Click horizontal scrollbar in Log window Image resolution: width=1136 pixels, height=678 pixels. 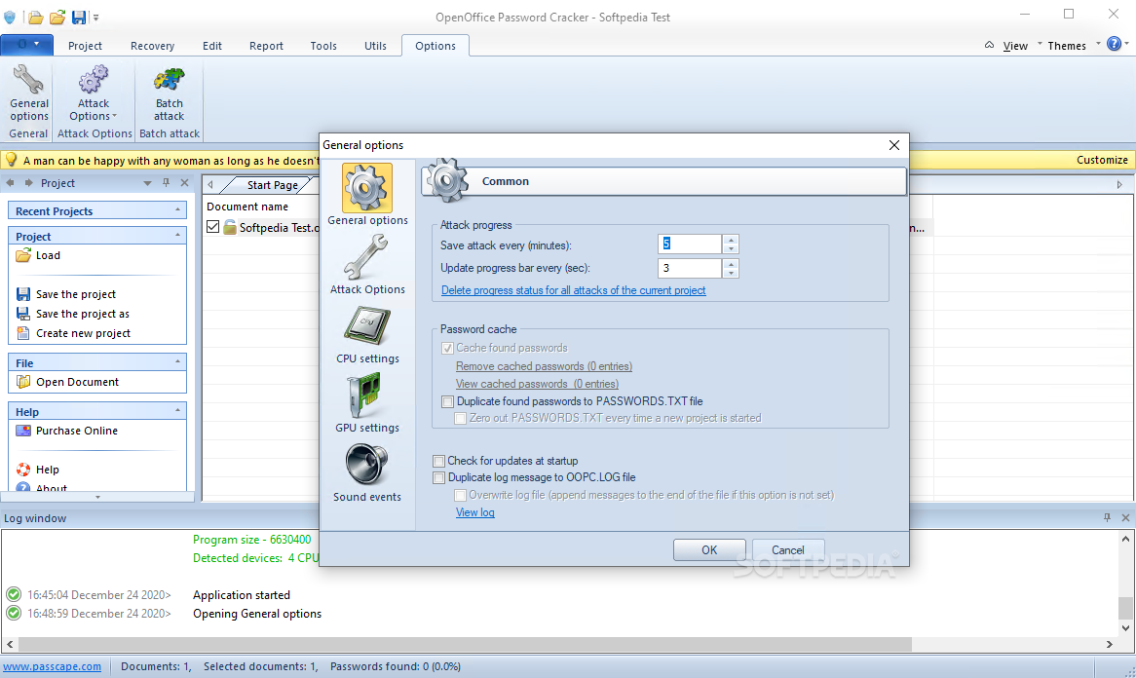coord(464,644)
